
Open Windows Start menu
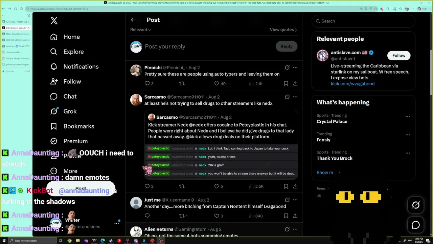coord(3,241)
